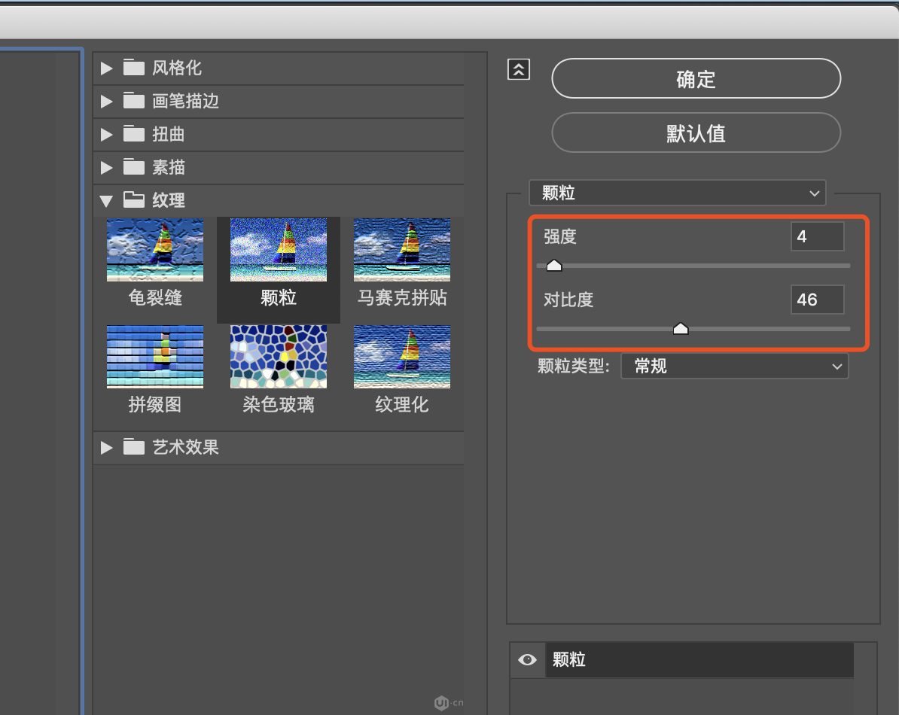Open the 颗粒类型 dropdown set to 常规
Image resolution: width=899 pixels, height=715 pixels.
coord(734,367)
